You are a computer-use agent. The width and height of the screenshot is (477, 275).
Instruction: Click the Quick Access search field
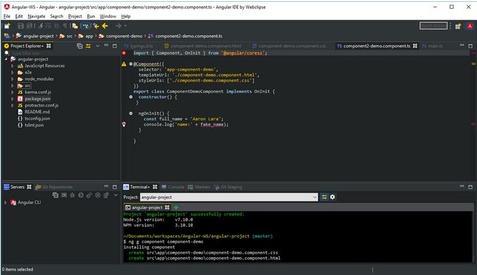tap(434, 26)
